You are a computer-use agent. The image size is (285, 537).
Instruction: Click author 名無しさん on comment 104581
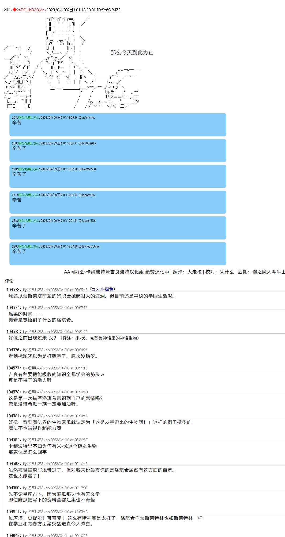(36, 416)
